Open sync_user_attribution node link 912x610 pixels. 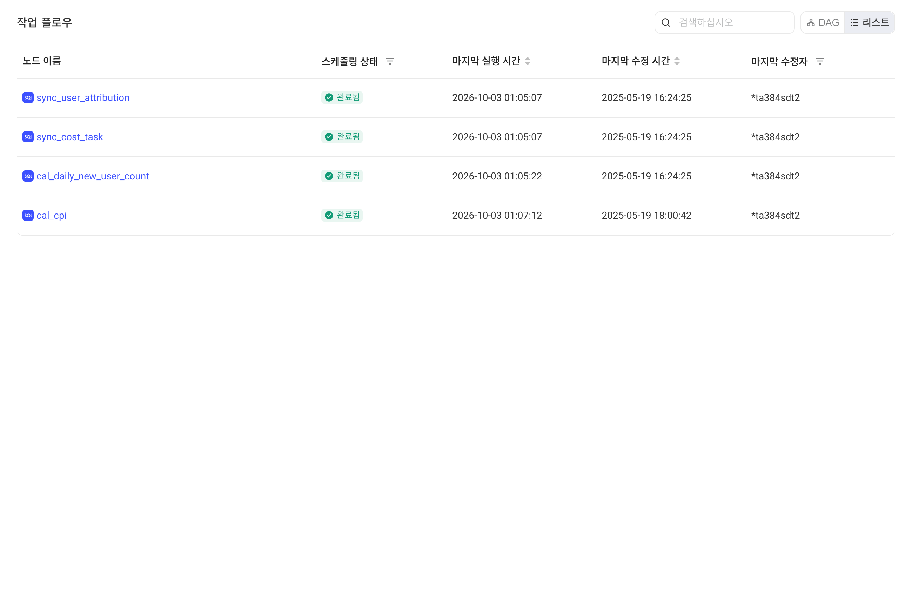[x=83, y=98]
